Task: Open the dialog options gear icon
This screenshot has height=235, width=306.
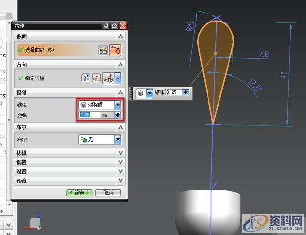Action: coord(114,26)
